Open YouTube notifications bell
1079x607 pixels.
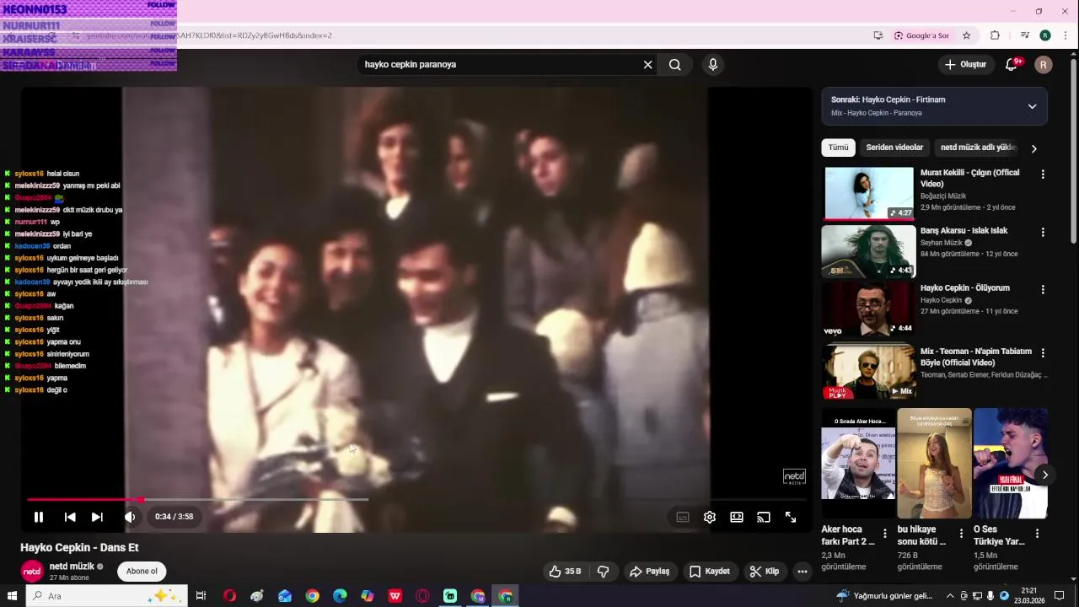(x=1012, y=64)
